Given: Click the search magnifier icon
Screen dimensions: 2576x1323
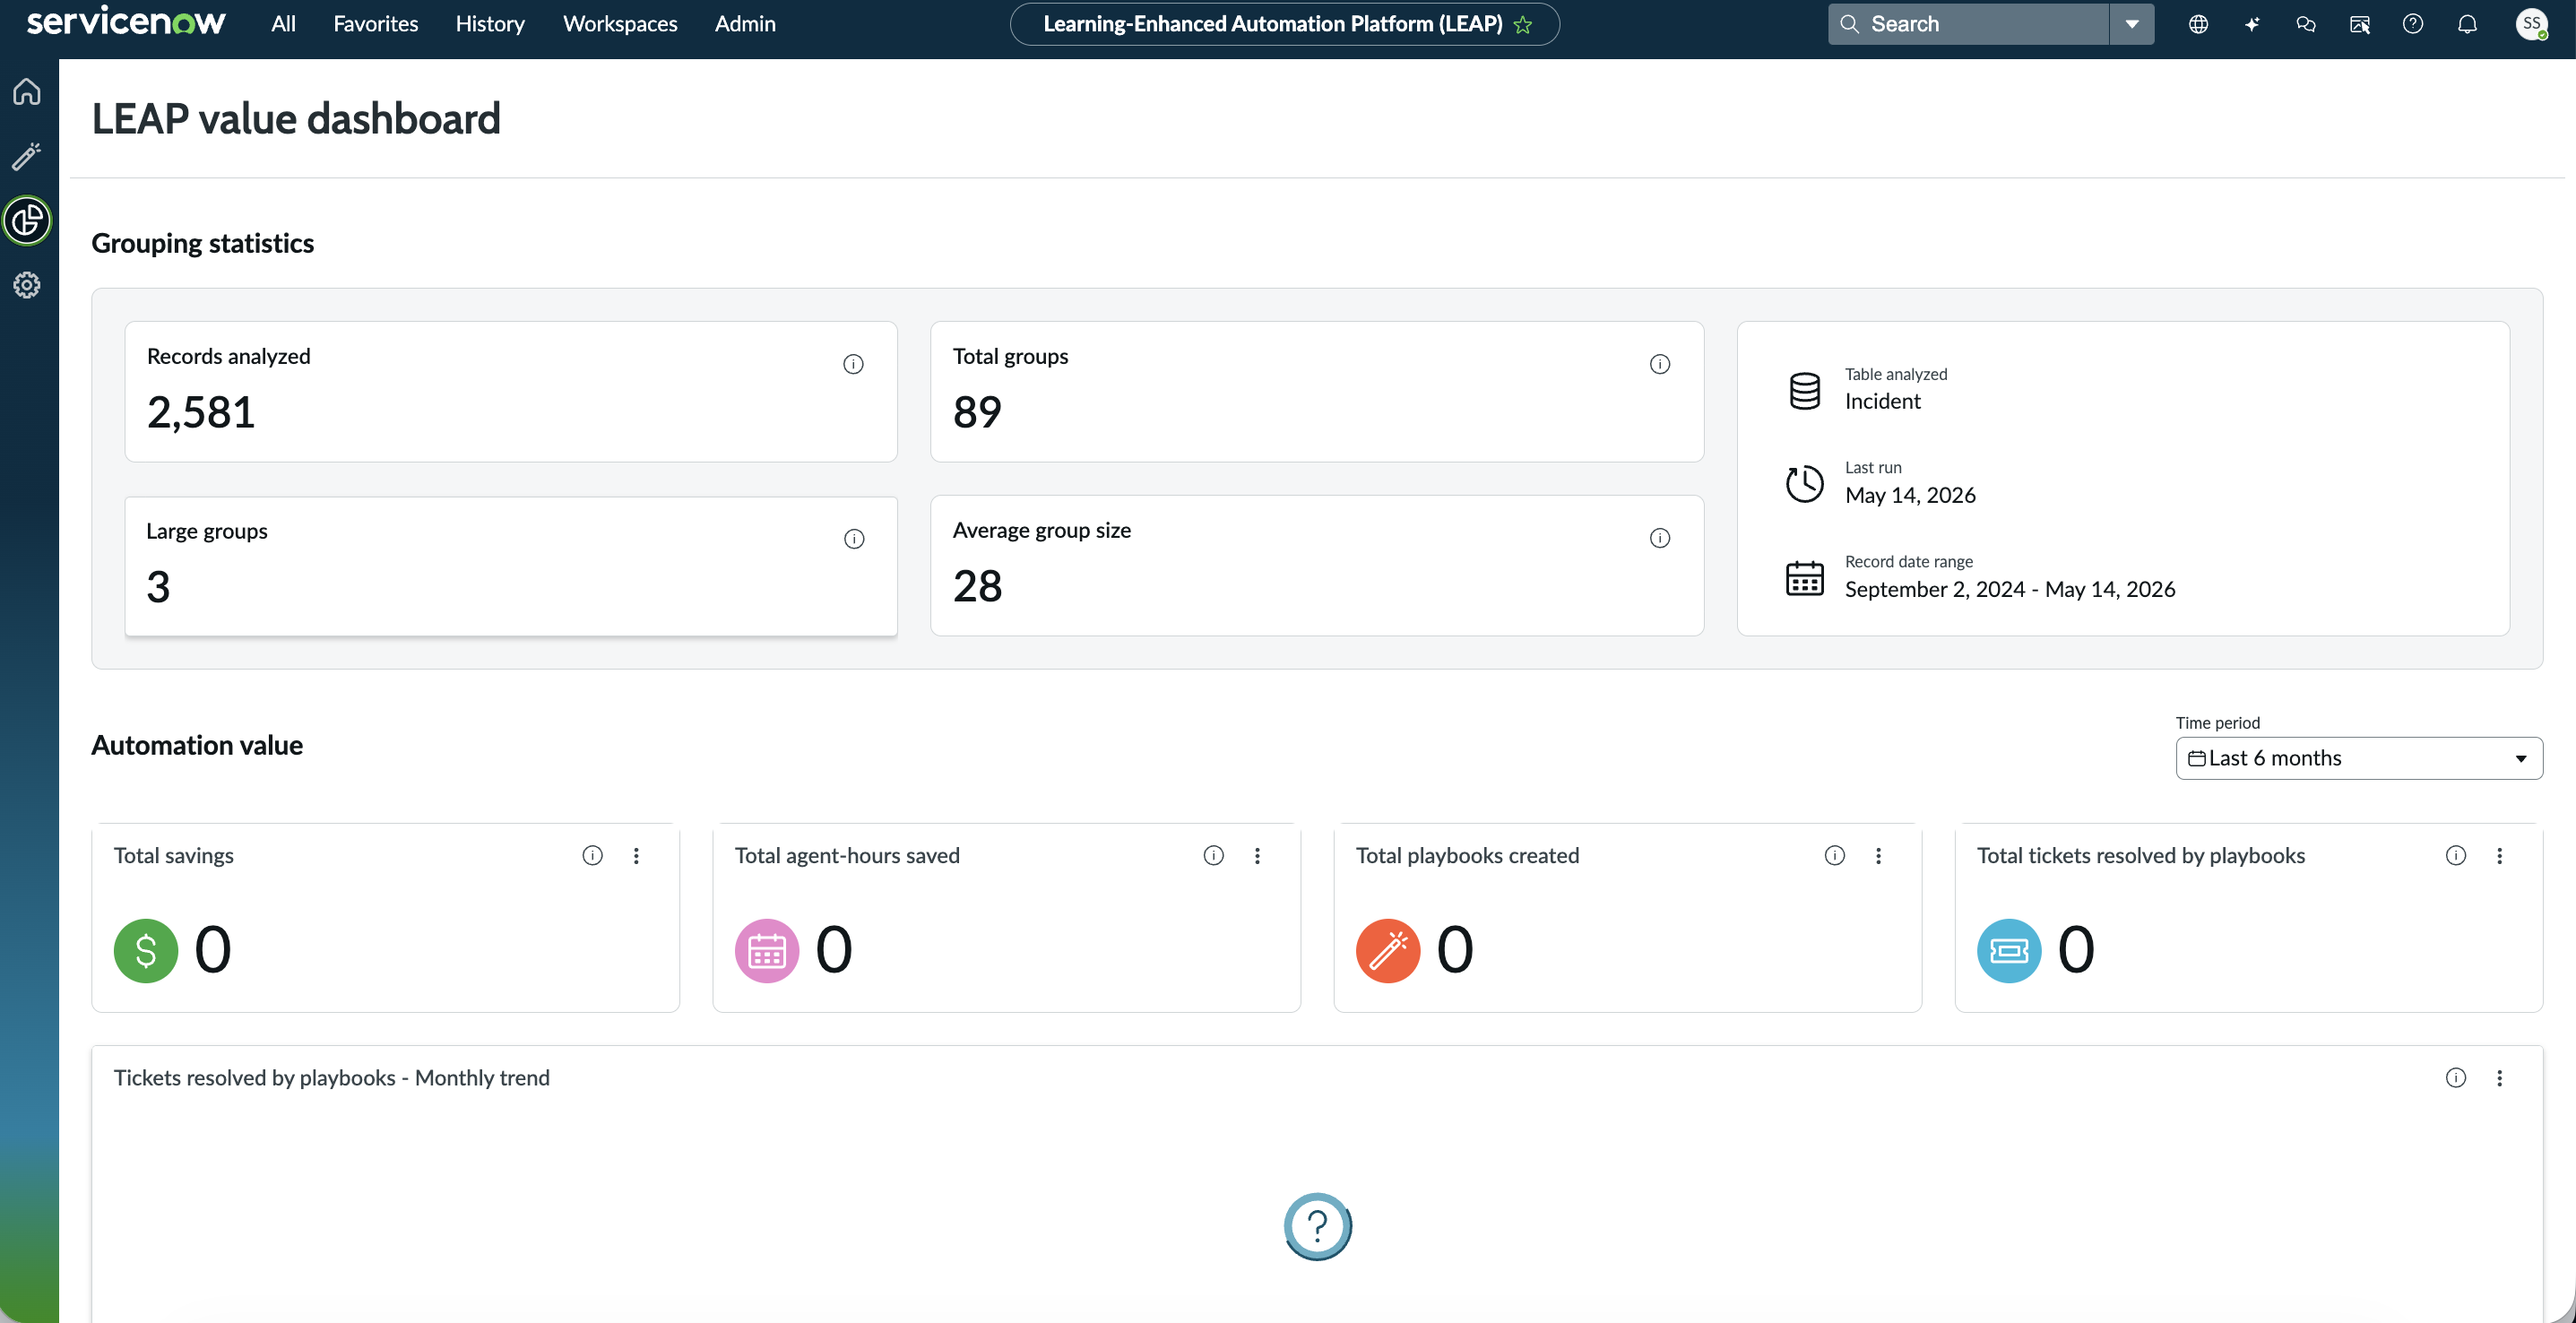Looking at the screenshot, I should (x=1850, y=24).
